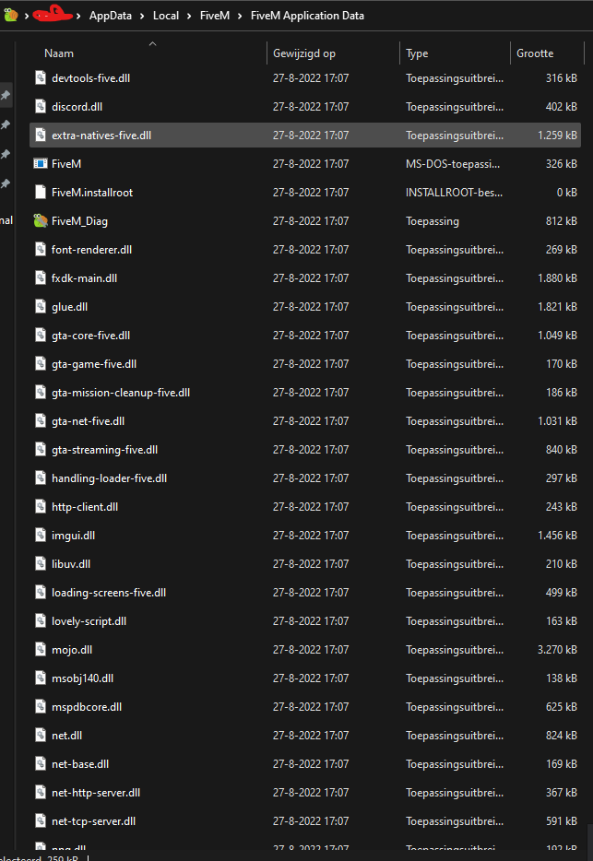Screen dimensions: 593x861
Task: Select net-base.dll file name
Action: pos(80,764)
